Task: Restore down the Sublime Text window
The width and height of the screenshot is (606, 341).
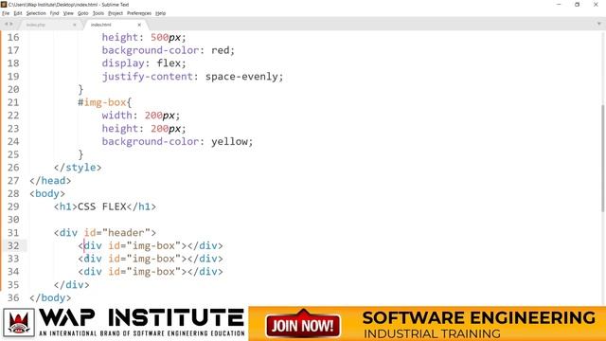Action: [x=577, y=4]
